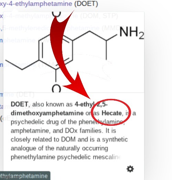The width and height of the screenshot is (172, 180).
Task: Click the faded (MMDA) entry behind preview
Action: tap(114, 28)
